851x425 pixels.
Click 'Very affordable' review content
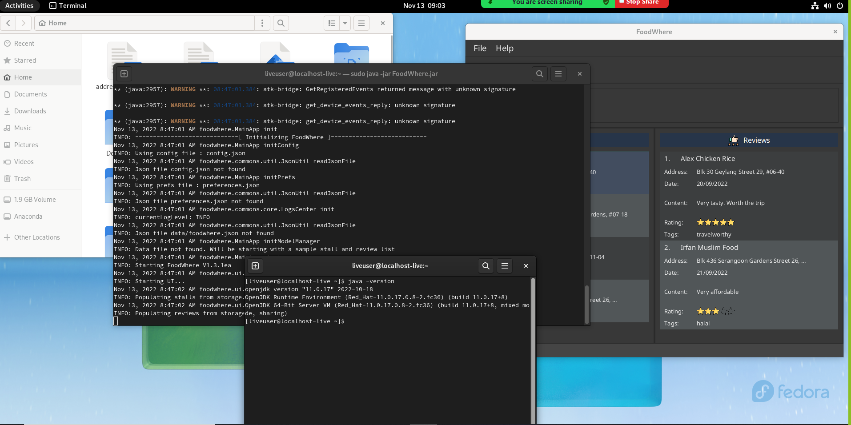point(717,292)
